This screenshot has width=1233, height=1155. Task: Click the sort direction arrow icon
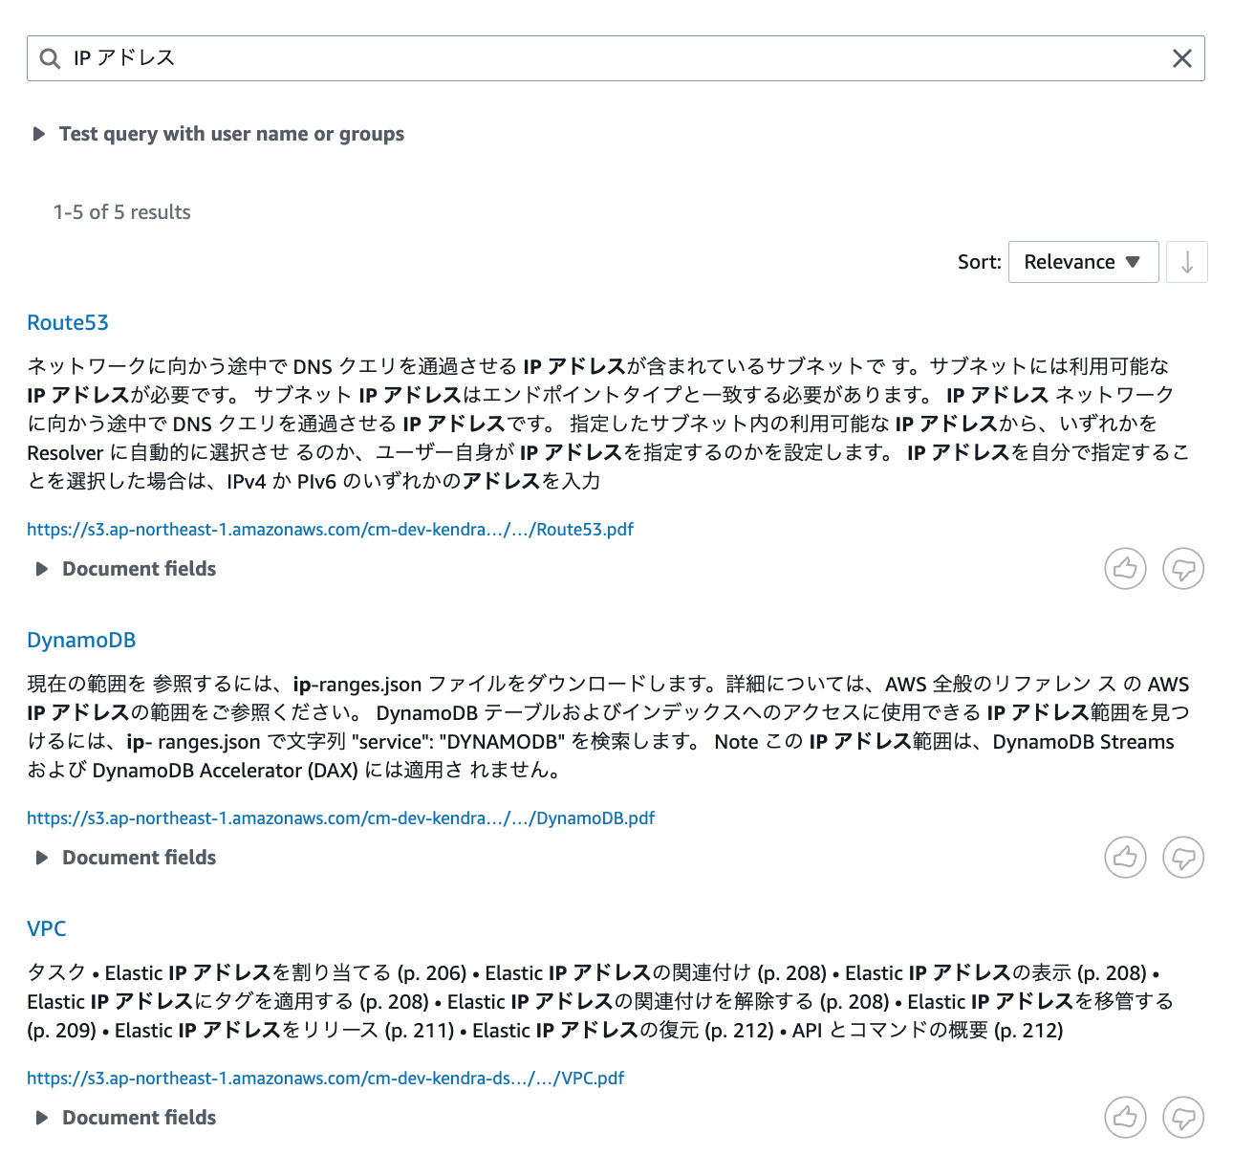pos(1186,261)
